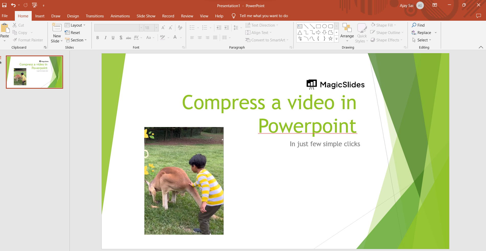Toggle Underline formatting

(113, 38)
